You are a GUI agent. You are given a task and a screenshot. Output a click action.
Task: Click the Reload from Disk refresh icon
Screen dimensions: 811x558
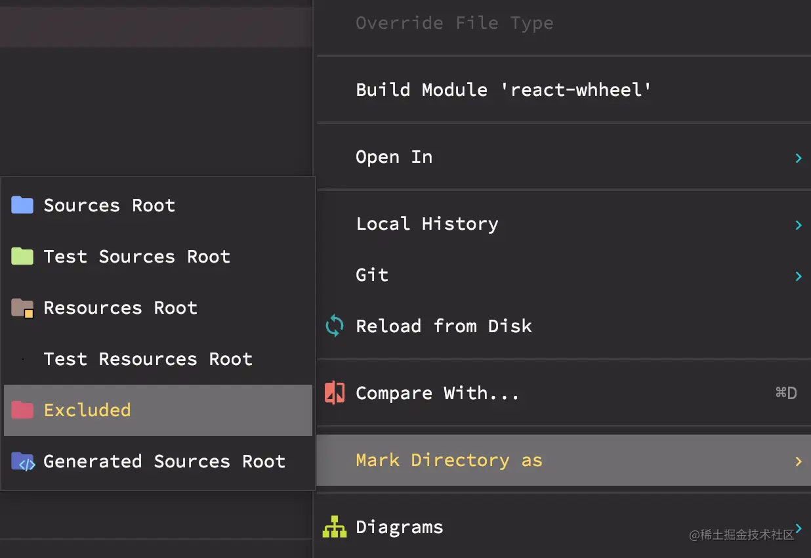point(335,326)
